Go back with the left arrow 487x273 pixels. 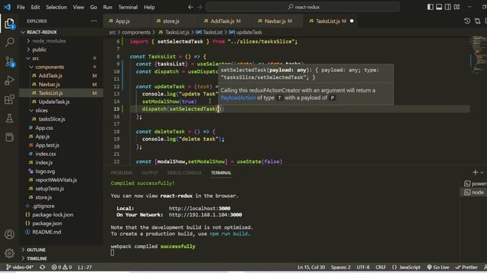[190, 7]
